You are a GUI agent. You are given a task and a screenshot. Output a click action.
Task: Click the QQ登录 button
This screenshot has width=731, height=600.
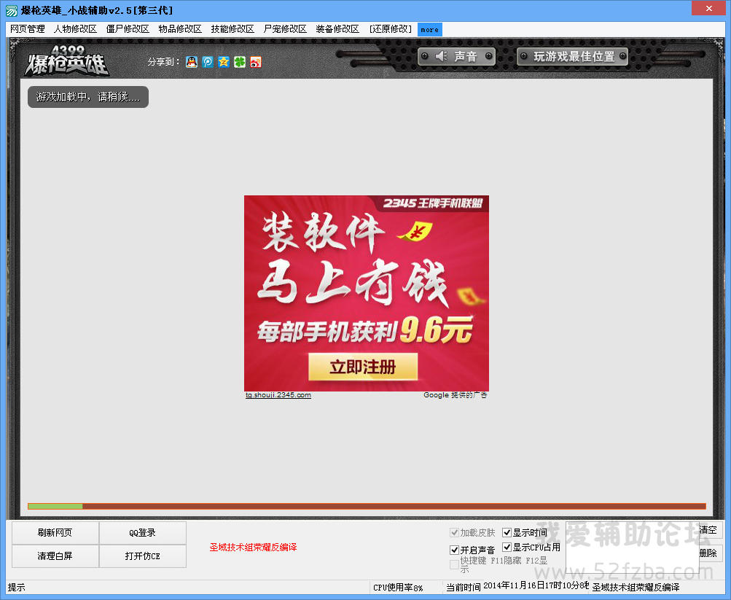[x=143, y=532]
